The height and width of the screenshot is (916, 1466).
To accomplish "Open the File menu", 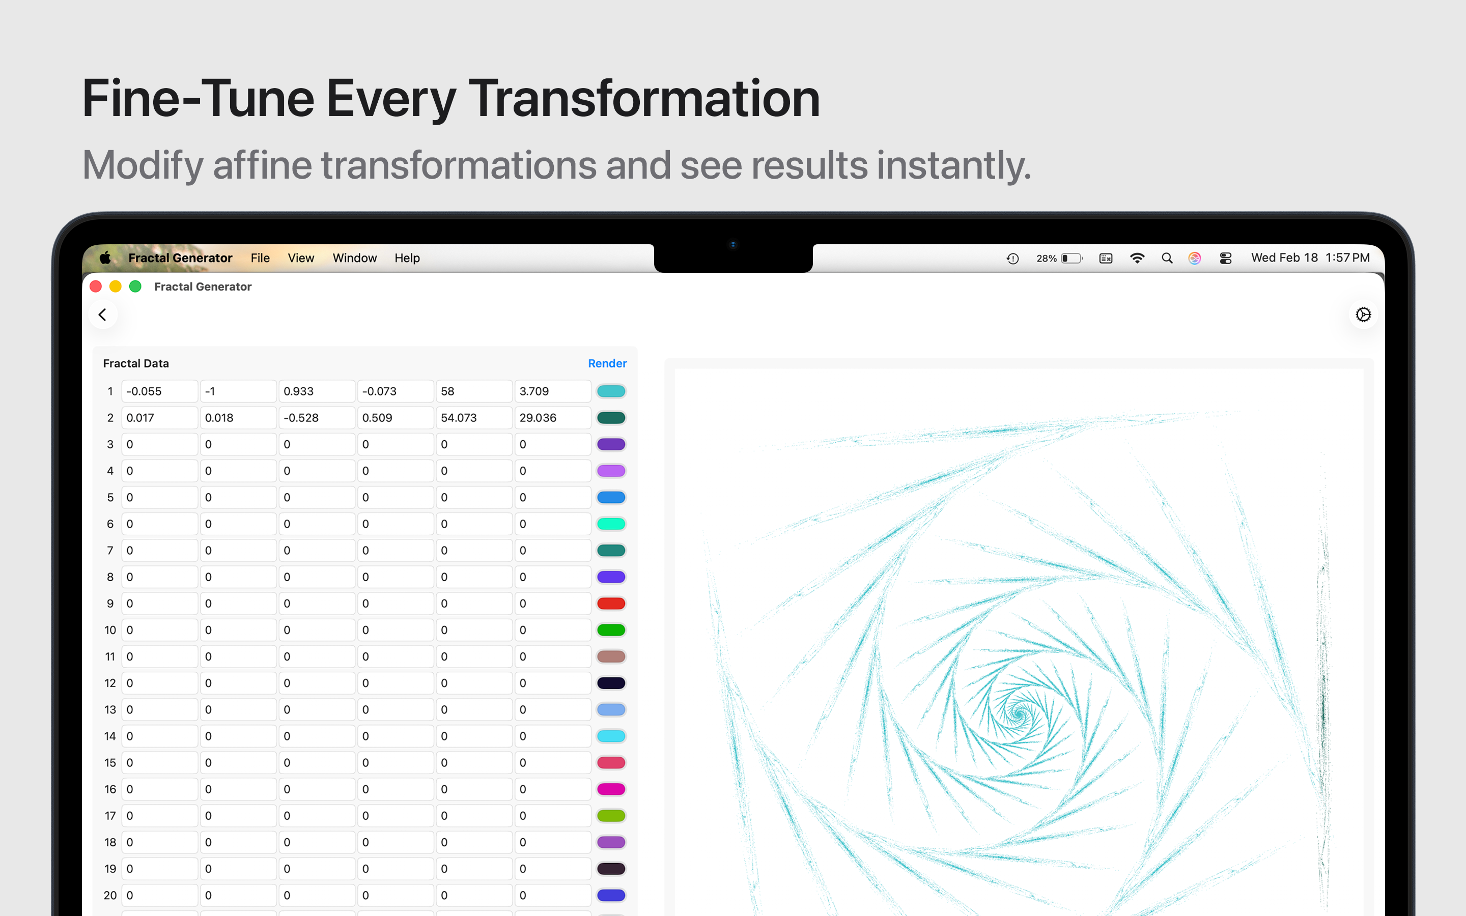I will click(x=260, y=258).
